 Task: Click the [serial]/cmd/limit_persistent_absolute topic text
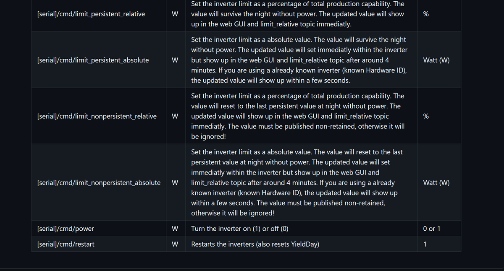click(93, 60)
